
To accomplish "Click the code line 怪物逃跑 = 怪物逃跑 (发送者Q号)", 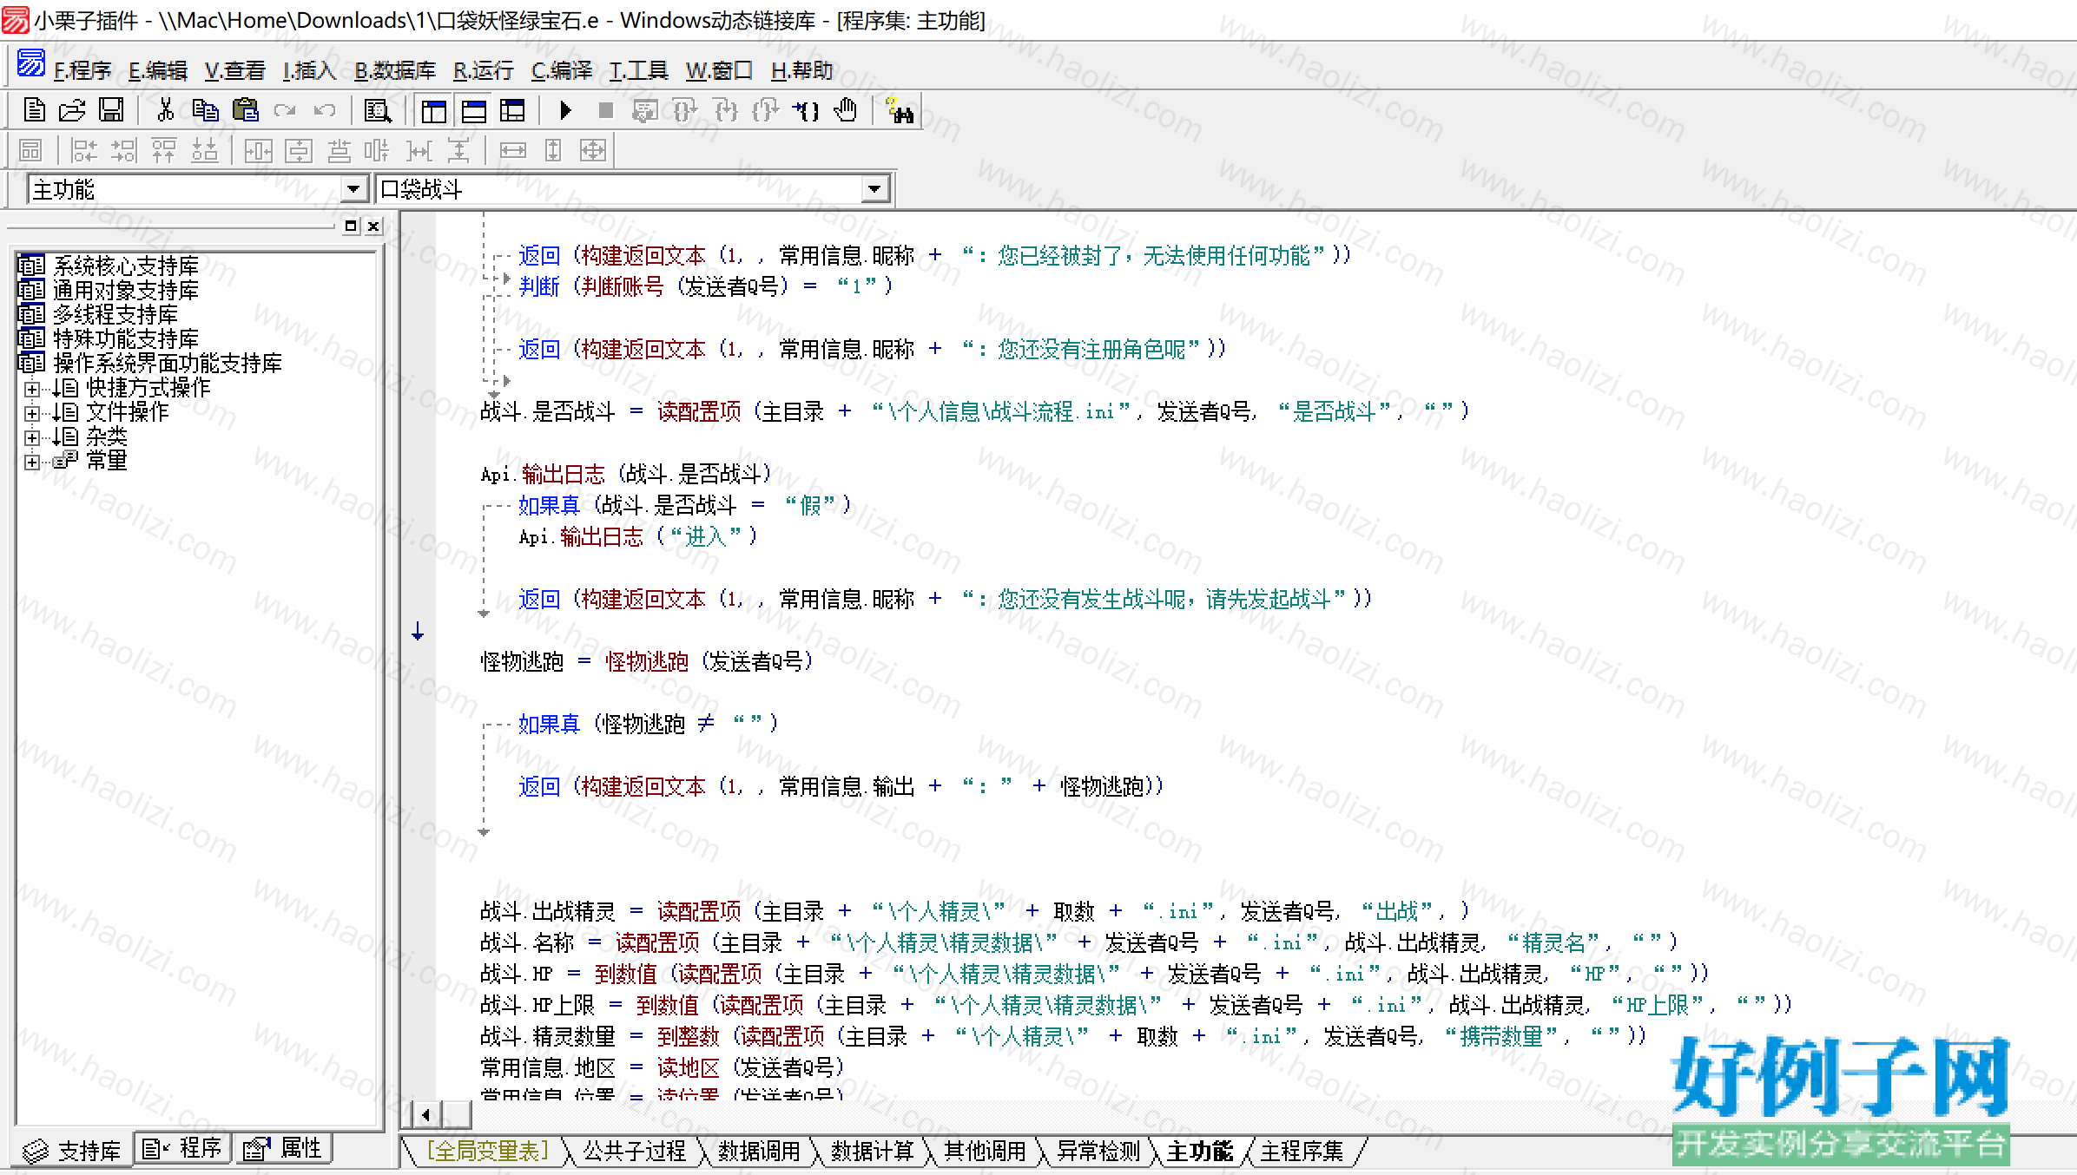I will point(648,661).
